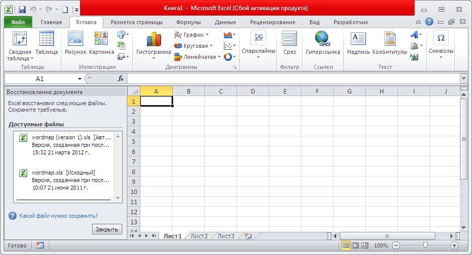Insert a Гиперссылка hyperlink

tap(323, 43)
